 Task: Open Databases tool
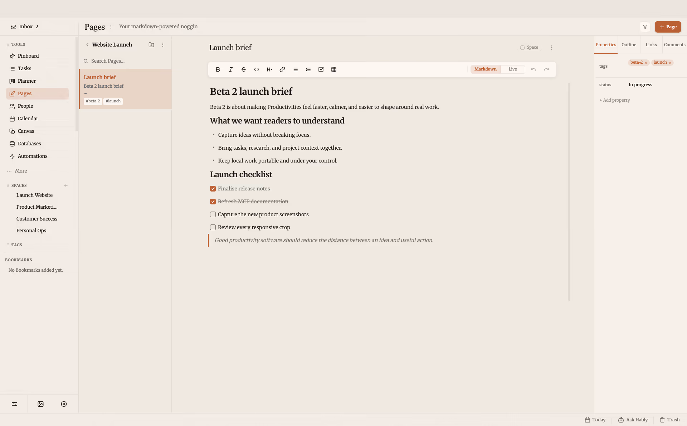tap(37, 144)
